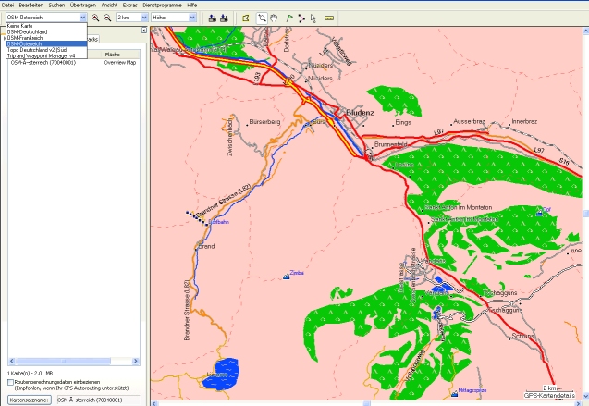Click the Innerbraz label on map
Image resolution: width=589 pixels, height=406 pixels.
tap(524, 122)
